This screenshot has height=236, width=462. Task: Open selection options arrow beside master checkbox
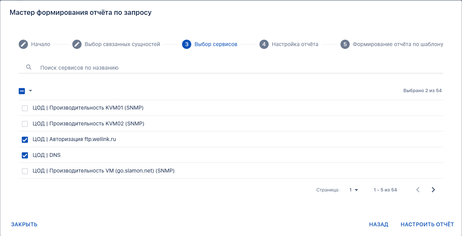click(x=31, y=91)
